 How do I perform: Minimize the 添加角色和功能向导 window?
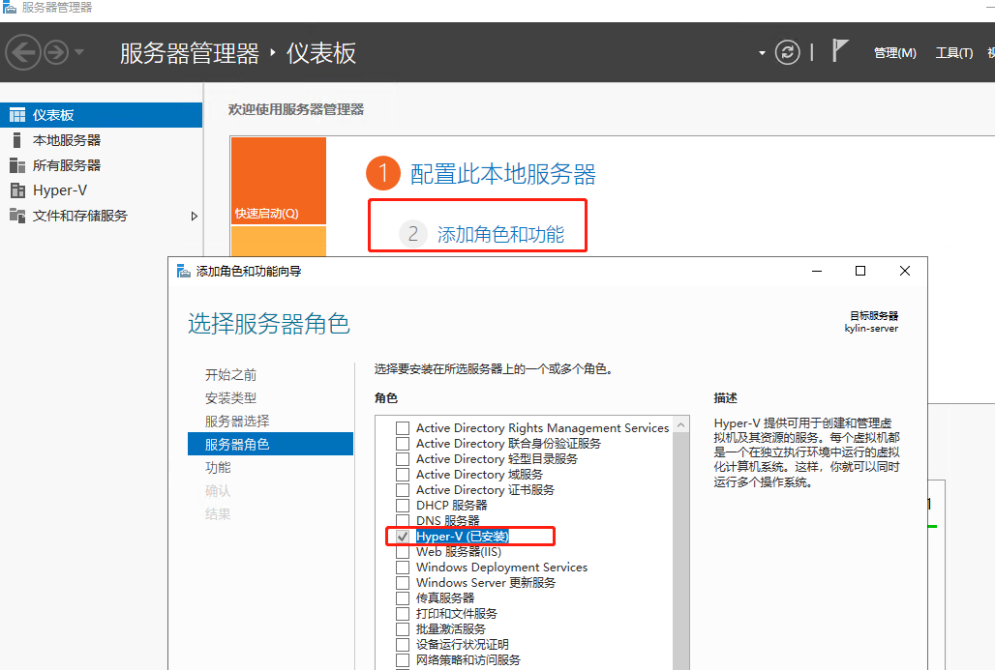tap(817, 272)
